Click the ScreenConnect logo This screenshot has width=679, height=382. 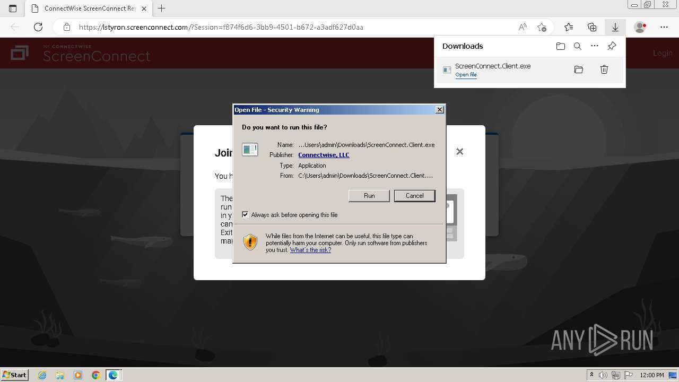tap(81, 53)
